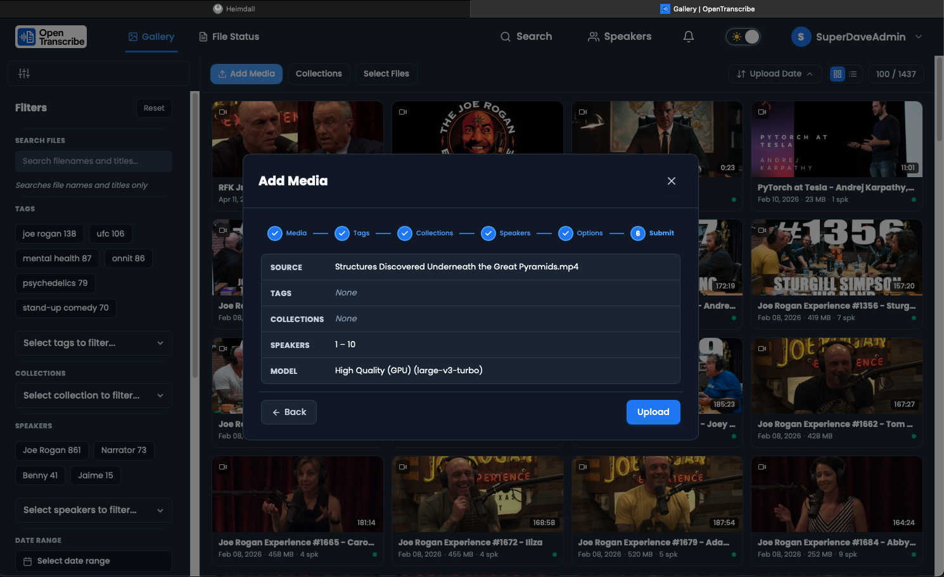Open the Select collection to filter dropdown
Viewport: 944px width, 577px height.
click(94, 395)
